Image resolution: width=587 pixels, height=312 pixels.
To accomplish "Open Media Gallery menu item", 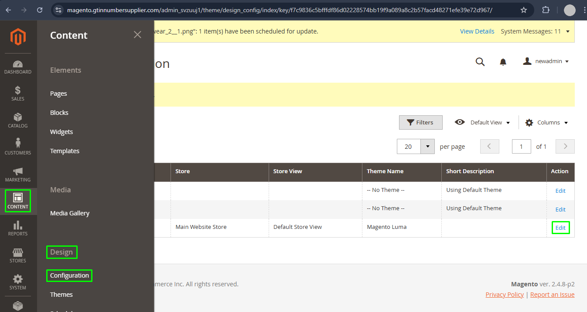I will coord(69,213).
